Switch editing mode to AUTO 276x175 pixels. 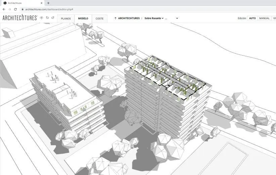pos(252,18)
